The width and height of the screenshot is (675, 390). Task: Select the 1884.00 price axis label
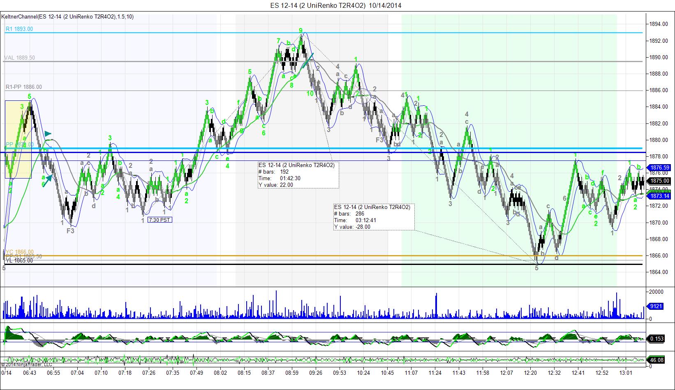(659, 107)
